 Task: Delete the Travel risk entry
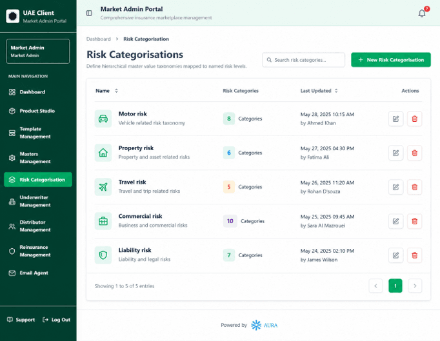[414, 187]
